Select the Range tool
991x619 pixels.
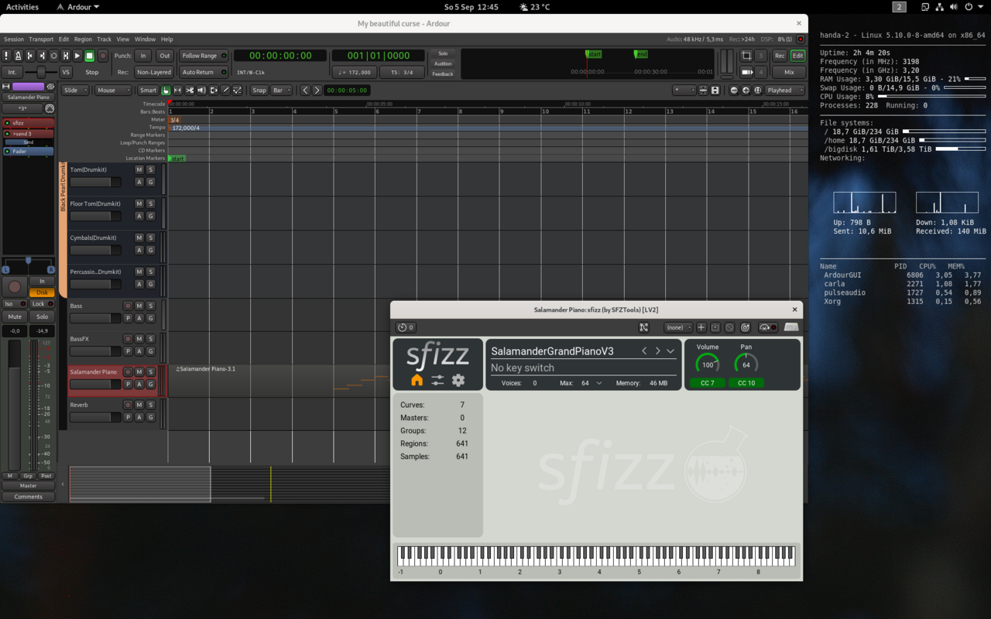pyautogui.click(x=177, y=91)
